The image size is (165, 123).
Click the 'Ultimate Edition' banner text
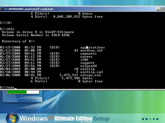pyautogui.click(x=73, y=118)
